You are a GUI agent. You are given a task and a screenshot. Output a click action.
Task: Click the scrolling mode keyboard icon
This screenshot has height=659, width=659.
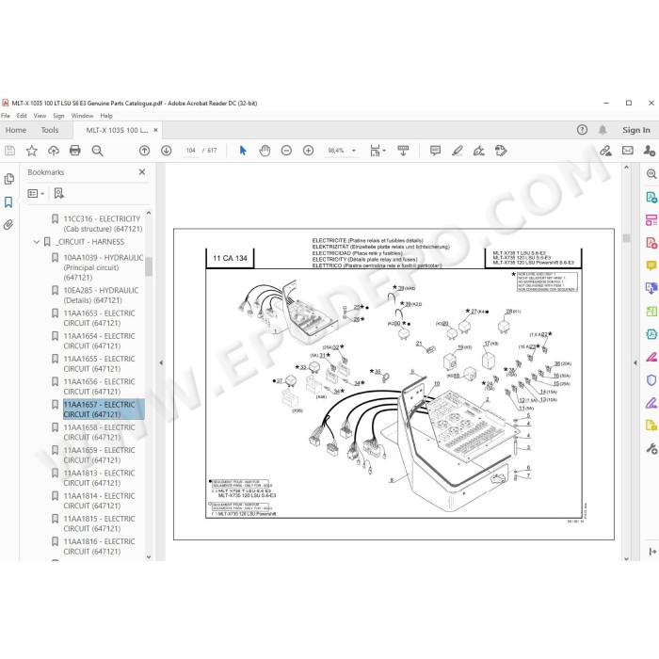click(403, 151)
